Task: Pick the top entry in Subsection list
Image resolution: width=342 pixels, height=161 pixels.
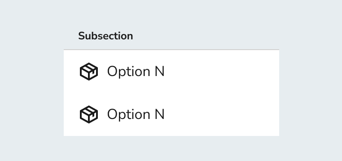Action: click(171, 72)
